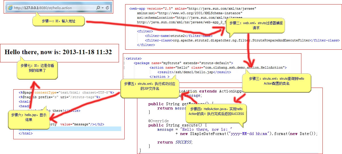Click the xmlns:xsi XMLSchema-instance line
The image size is (342, 154).
coord(190,13)
